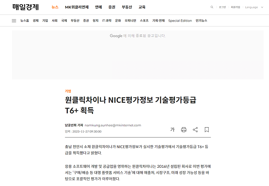Open the 부동산 top menu
Screen dimensions: 269x186
coord(127,7)
